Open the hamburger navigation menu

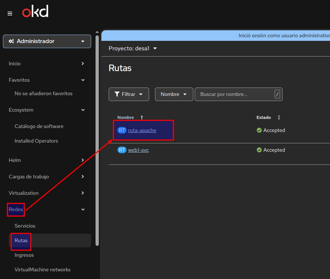[10, 13]
